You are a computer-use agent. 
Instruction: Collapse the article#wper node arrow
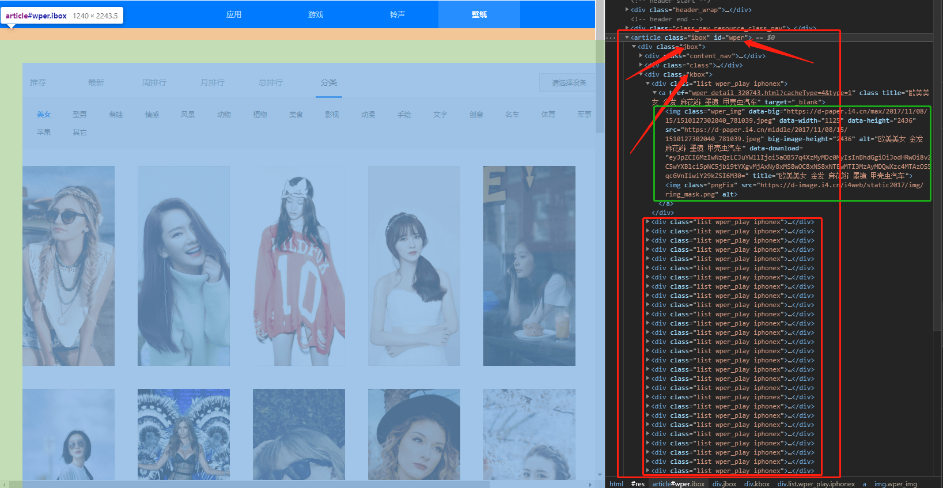point(627,37)
